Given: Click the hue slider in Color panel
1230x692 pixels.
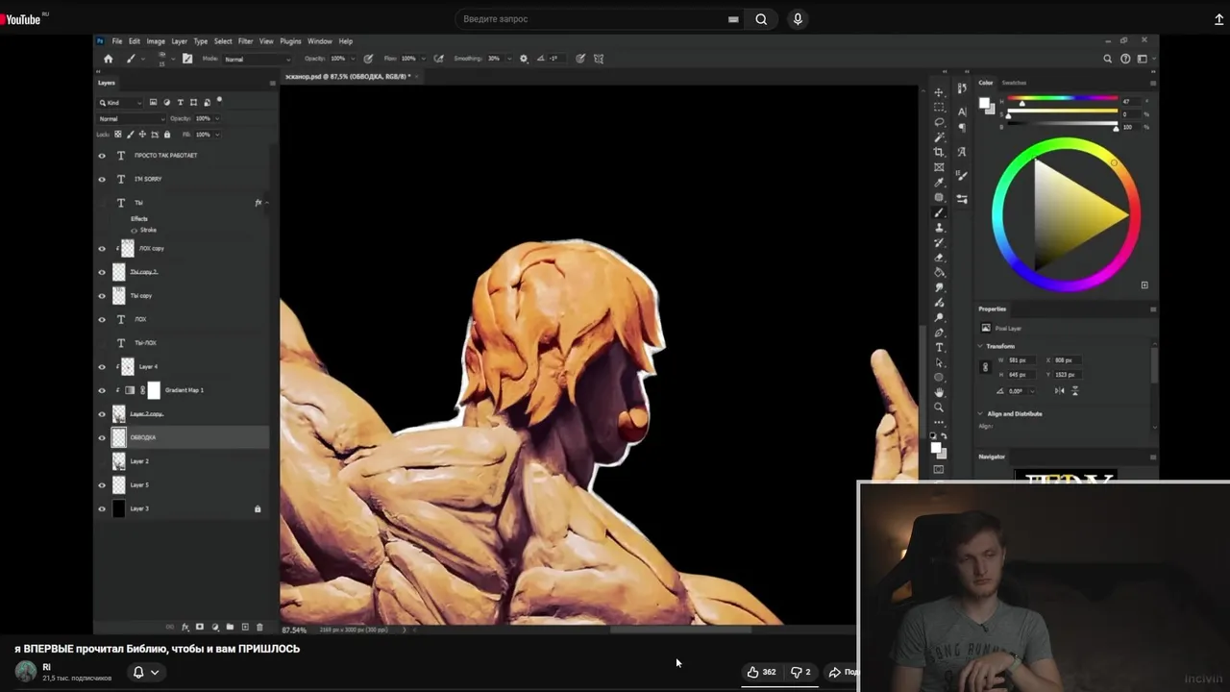Looking at the screenshot, I should [x=1061, y=100].
